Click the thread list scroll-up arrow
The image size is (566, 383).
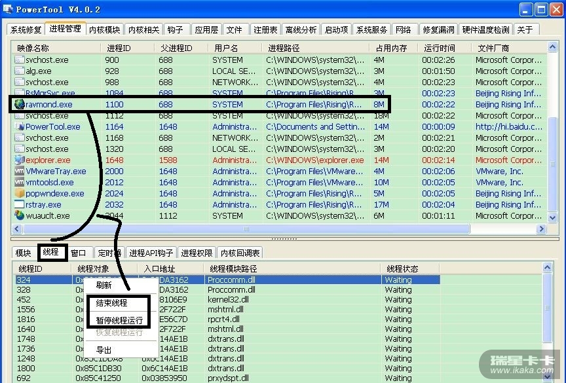coord(547,268)
